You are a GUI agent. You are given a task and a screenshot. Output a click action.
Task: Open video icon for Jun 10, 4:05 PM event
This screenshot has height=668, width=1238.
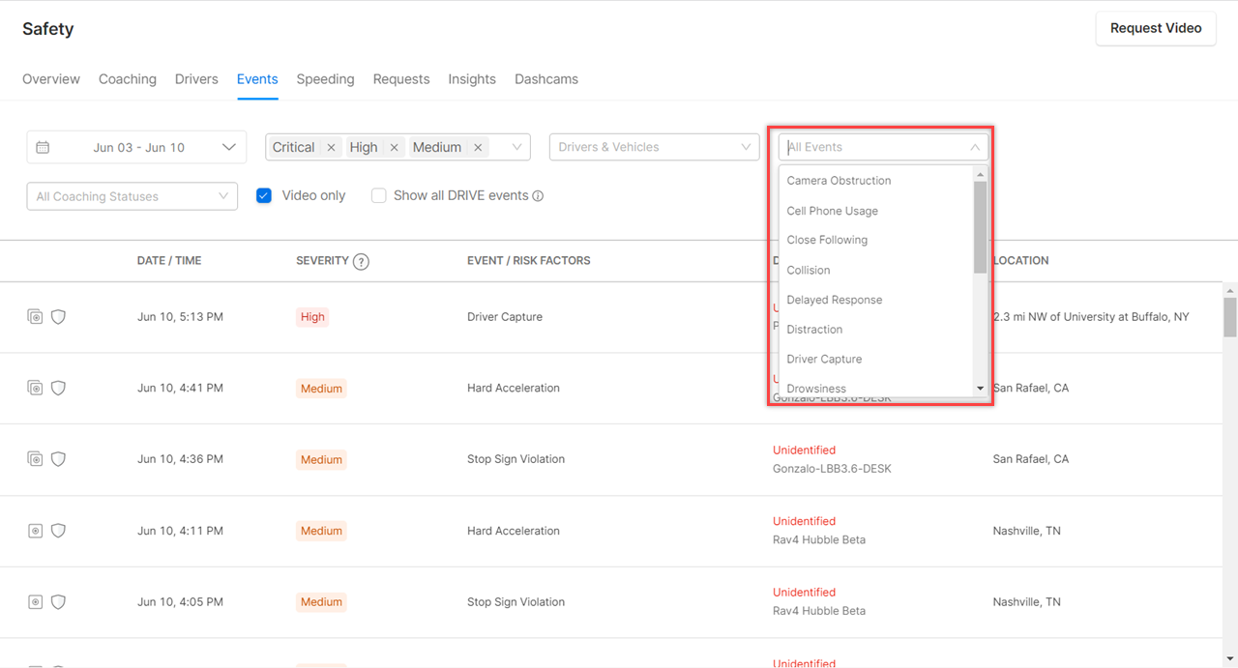(35, 602)
